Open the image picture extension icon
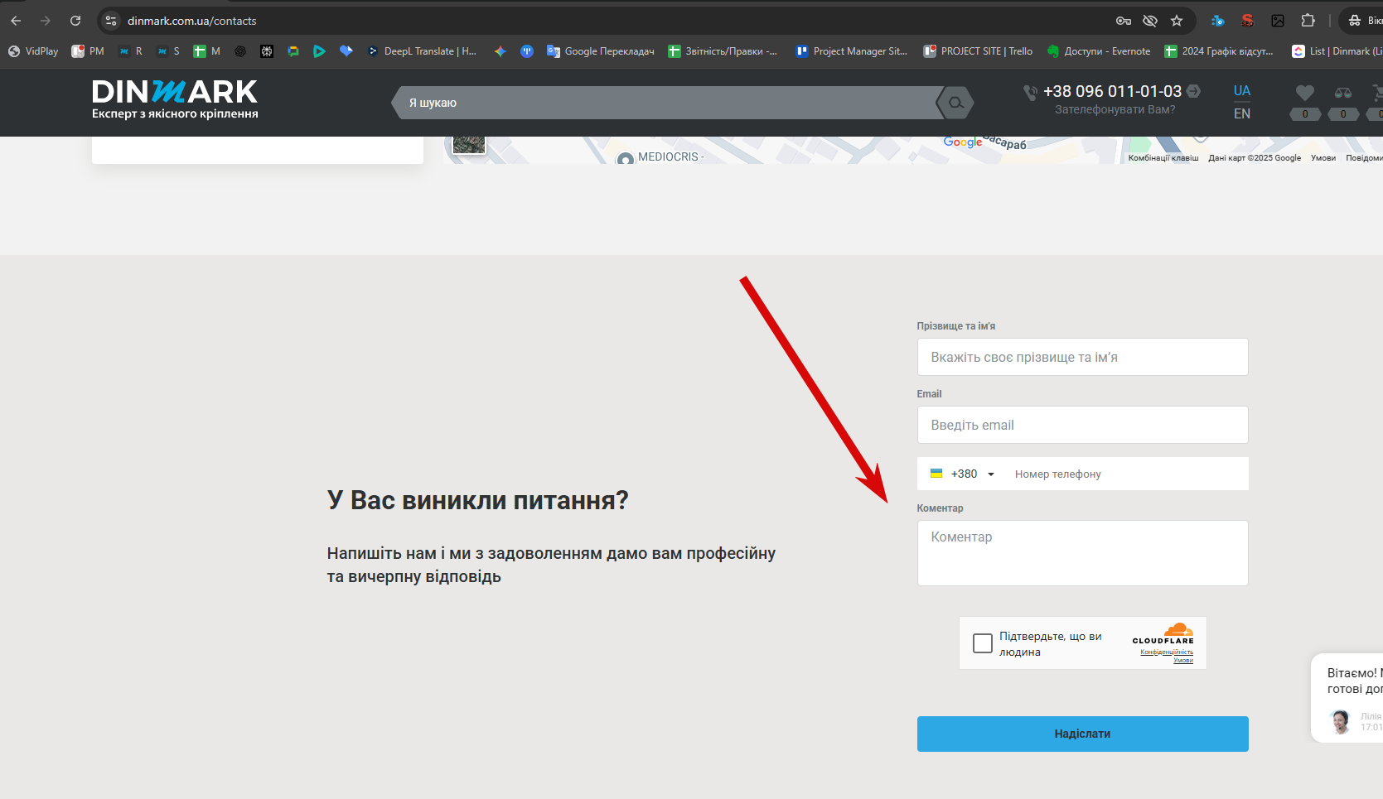The height and width of the screenshot is (799, 1383). 1278,21
